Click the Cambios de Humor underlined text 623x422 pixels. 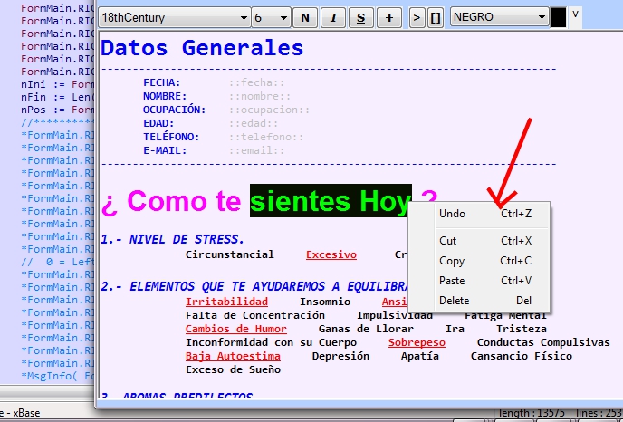pos(236,329)
